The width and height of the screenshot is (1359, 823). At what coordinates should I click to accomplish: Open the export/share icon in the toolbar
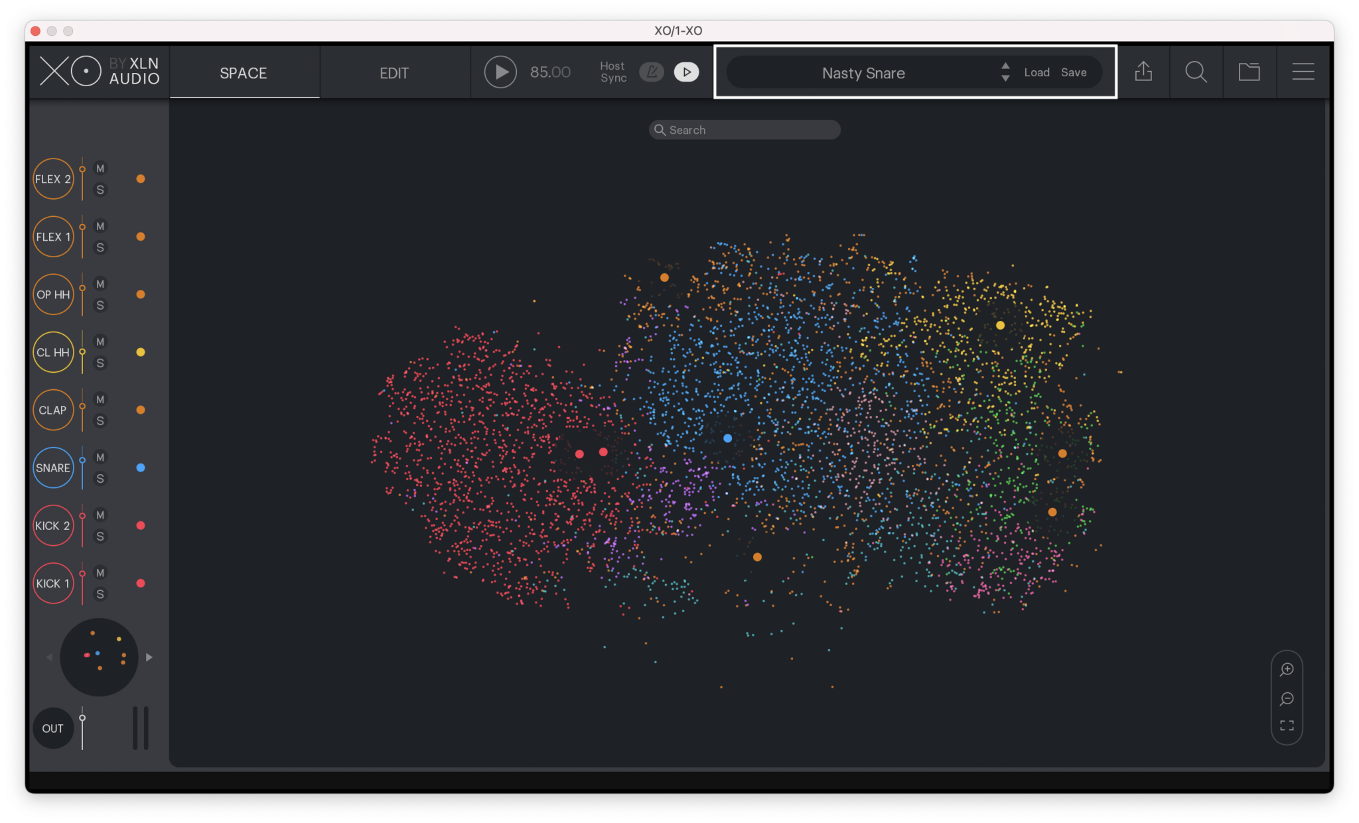tap(1143, 72)
